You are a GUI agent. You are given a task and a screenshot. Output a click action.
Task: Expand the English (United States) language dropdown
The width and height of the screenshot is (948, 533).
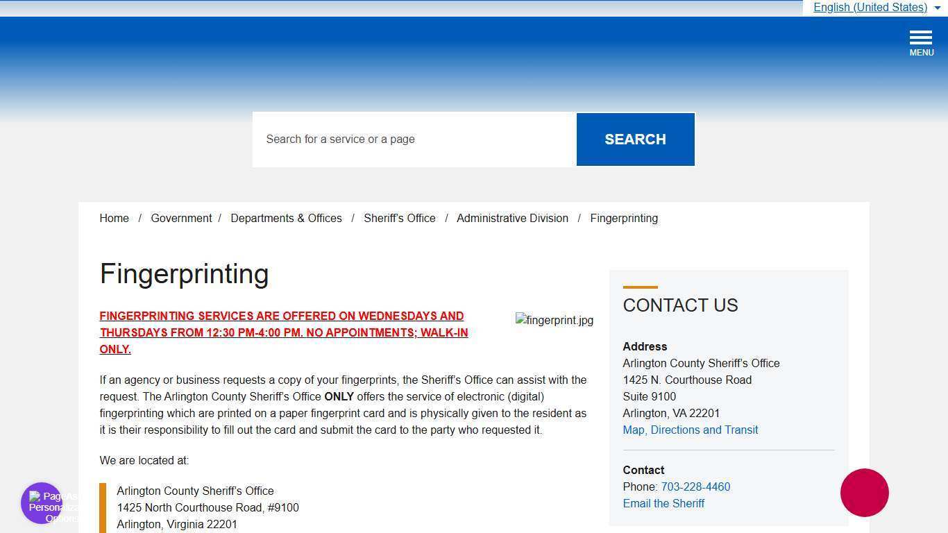click(870, 7)
